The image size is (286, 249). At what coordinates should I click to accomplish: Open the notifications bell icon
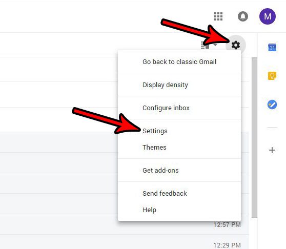[x=243, y=16]
